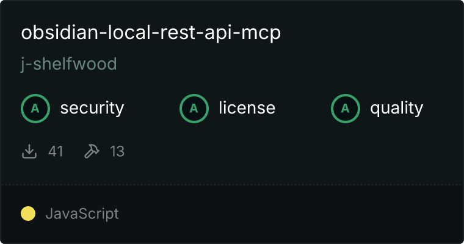
Task: Click the letter A inside security ring
Action: point(35,109)
